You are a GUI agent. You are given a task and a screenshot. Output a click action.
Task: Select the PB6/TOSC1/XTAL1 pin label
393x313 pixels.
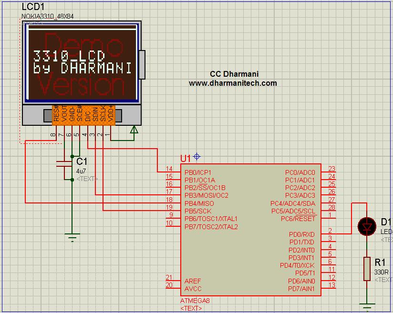pos(211,219)
